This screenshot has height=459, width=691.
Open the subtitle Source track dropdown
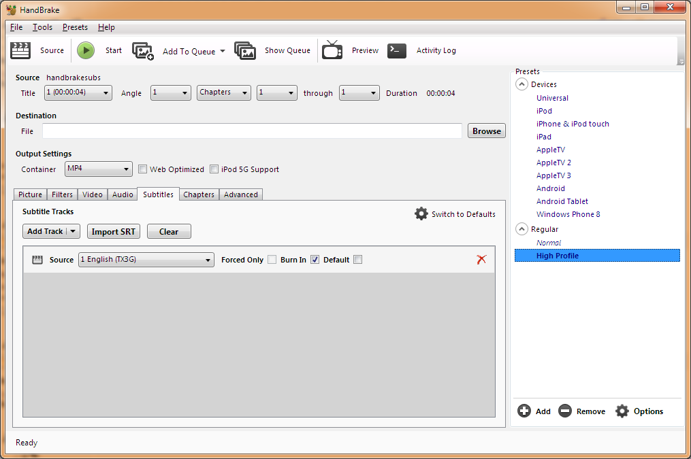pos(146,260)
